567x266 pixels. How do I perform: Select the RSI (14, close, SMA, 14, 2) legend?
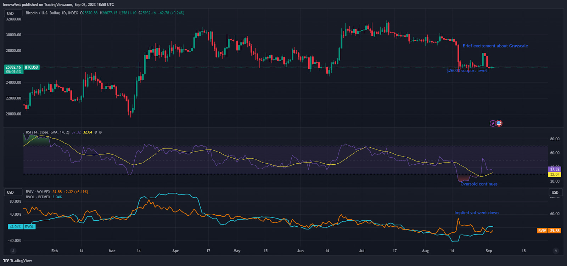pos(47,132)
